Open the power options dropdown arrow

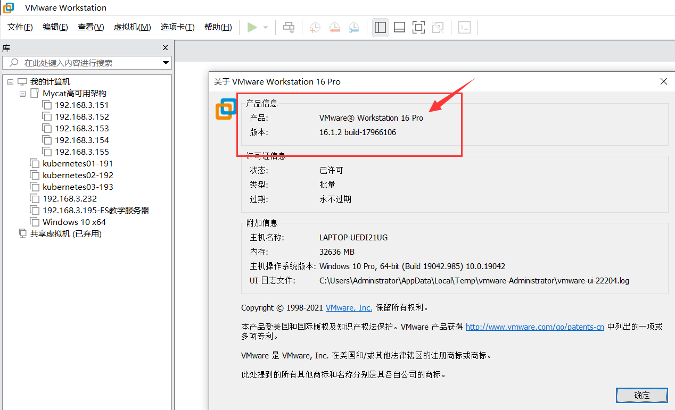point(266,28)
